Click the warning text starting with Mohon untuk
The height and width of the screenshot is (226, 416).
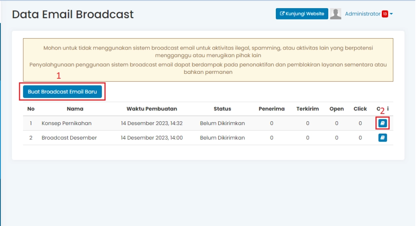(x=208, y=52)
